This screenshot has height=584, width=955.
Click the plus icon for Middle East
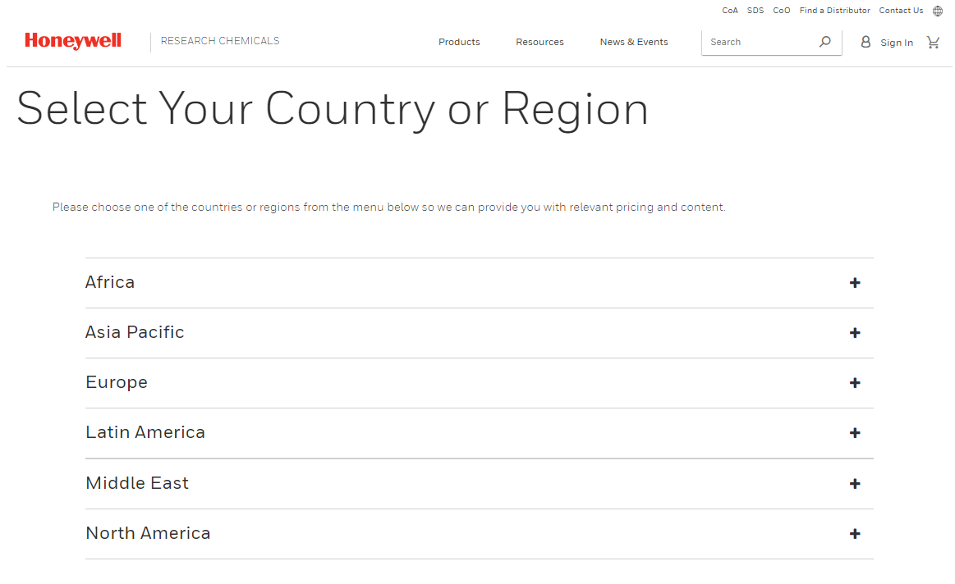click(855, 484)
